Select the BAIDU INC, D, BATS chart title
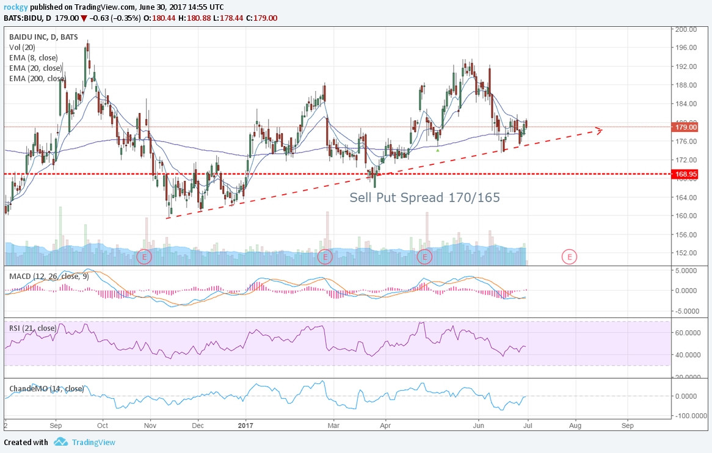 [x=43, y=37]
